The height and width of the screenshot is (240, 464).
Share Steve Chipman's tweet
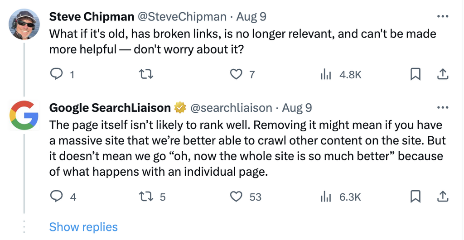(443, 74)
